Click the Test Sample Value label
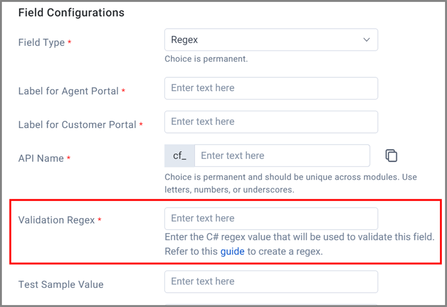The width and height of the screenshot is (447, 307). click(x=61, y=284)
